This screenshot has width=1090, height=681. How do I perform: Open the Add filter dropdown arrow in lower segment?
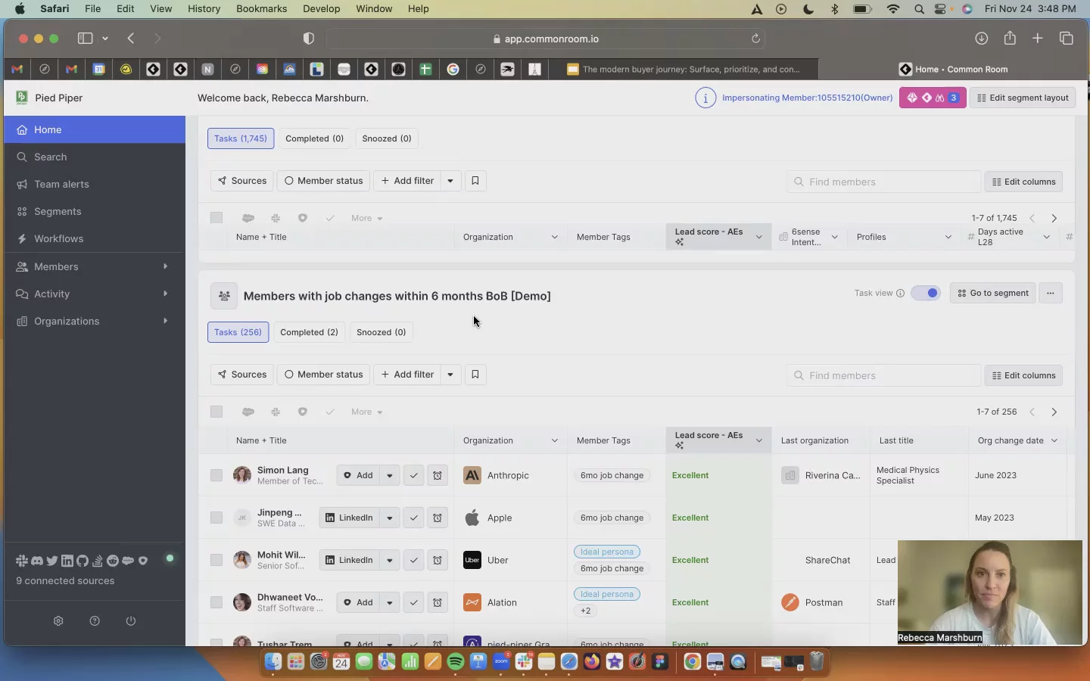point(450,375)
